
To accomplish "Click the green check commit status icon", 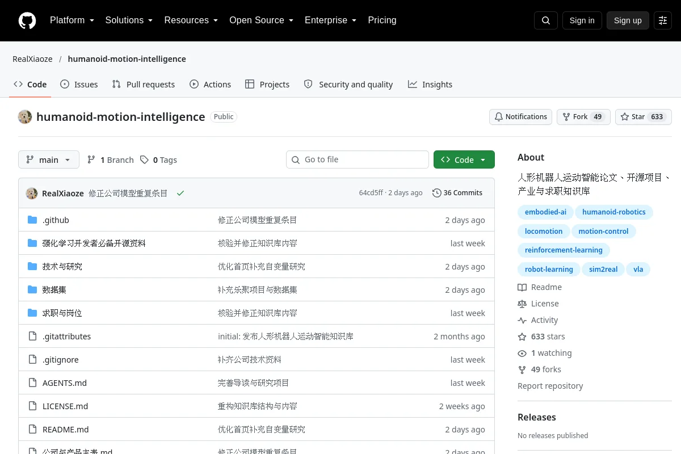I will point(180,193).
